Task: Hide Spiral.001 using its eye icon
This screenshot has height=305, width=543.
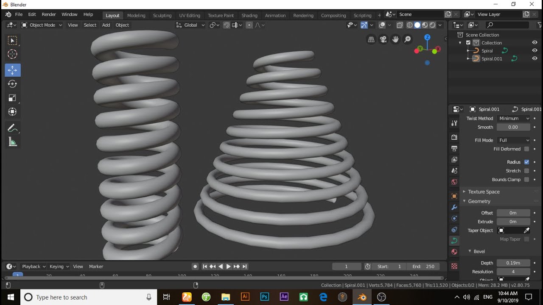Action: 535,59
